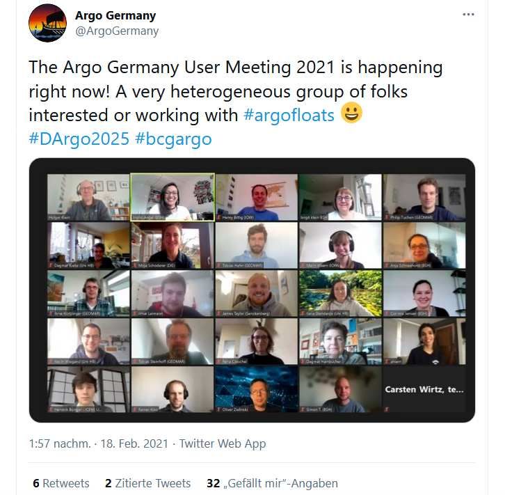The height and width of the screenshot is (495, 505).
Task: View the 32 Gefällt mir-Angaben list
Action: [272, 483]
